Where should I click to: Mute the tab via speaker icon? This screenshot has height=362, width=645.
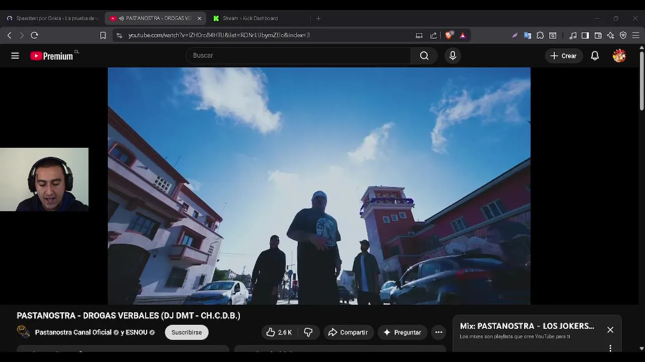[x=121, y=19]
